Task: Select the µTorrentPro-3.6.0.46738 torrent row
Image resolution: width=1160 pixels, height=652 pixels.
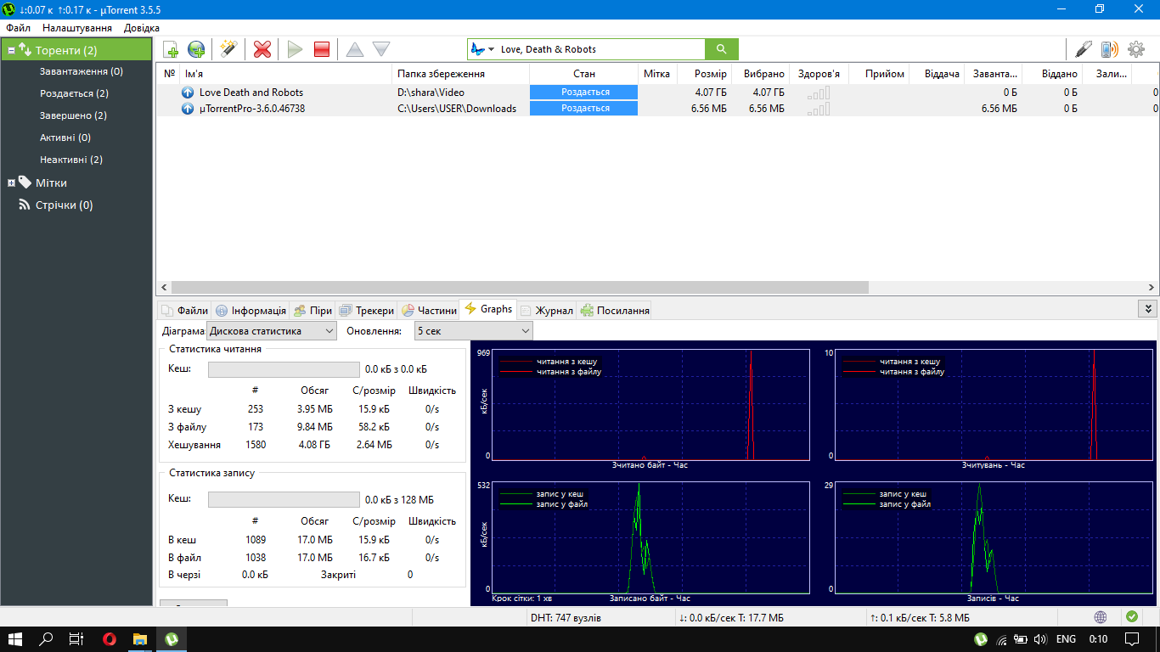Action: (657, 108)
